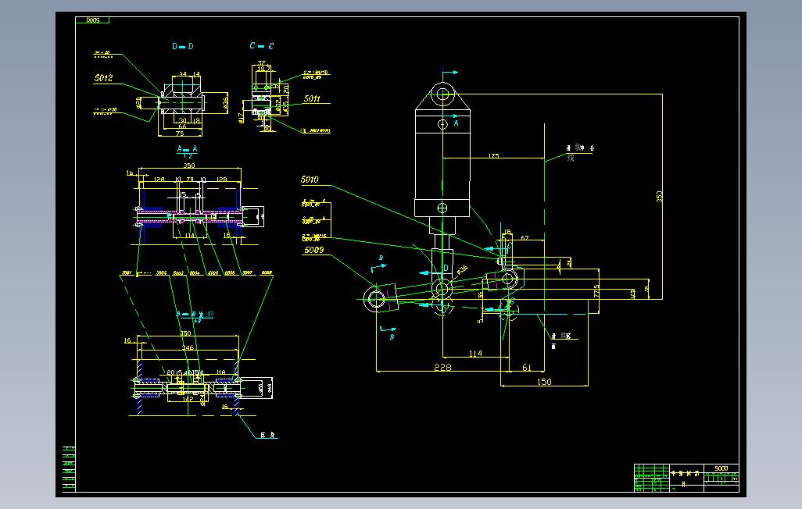The image size is (802, 509).
Task: Pick the 5009 part number label
Action: click(x=313, y=250)
